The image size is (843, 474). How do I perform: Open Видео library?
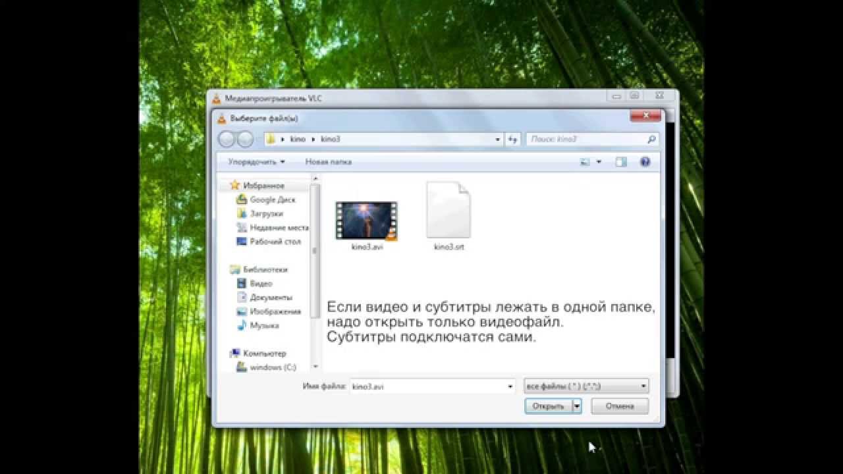click(261, 284)
